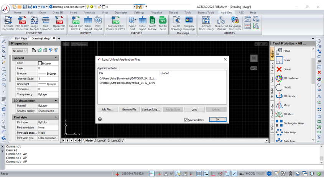The height and width of the screenshot is (182, 324).
Task: Open Language Translator utility
Action: [x=235, y=23]
